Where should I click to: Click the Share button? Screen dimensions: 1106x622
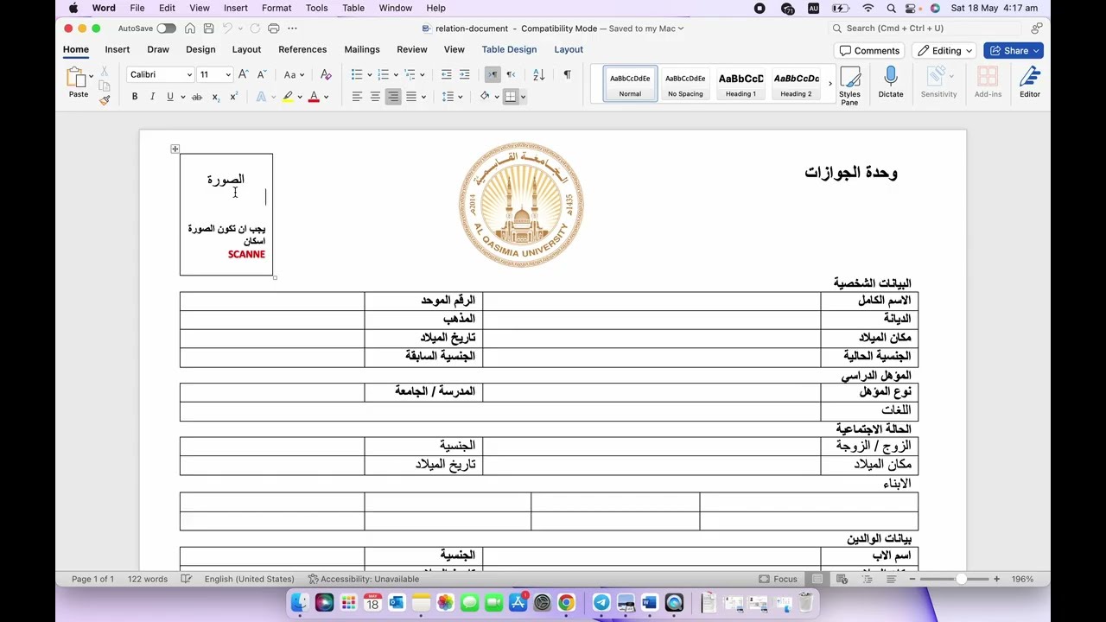pyautogui.click(x=1014, y=50)
